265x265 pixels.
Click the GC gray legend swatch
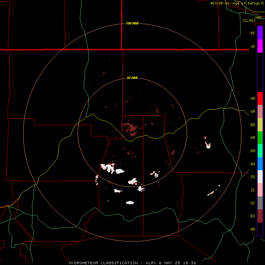(260, 203)
